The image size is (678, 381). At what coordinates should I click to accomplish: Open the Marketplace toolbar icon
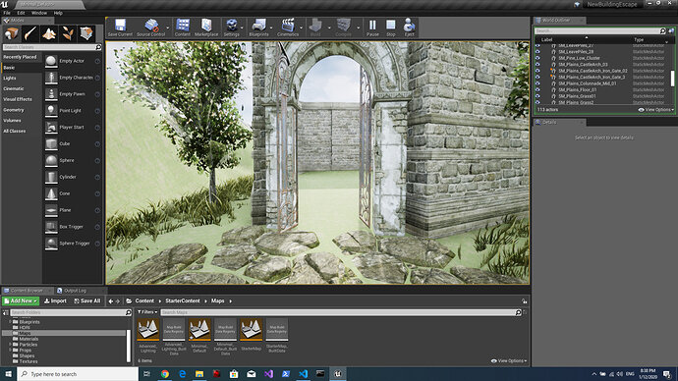206,27
